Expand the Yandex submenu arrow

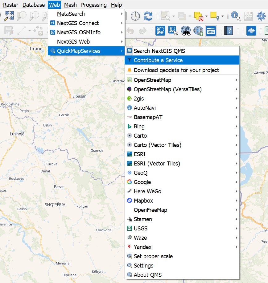(x=237, y=247)
